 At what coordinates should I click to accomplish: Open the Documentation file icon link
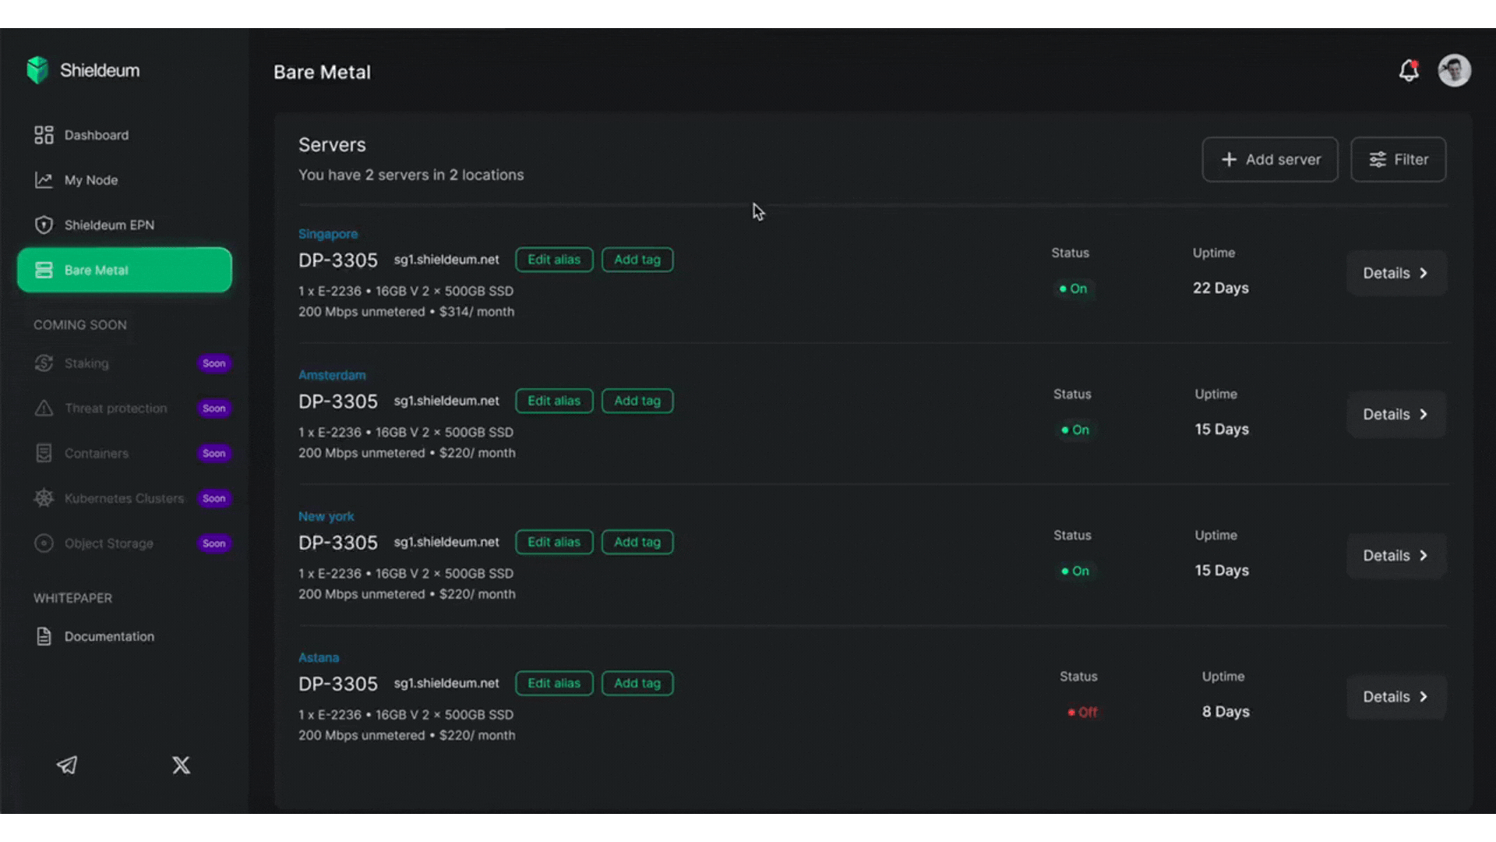pos(44,636)
